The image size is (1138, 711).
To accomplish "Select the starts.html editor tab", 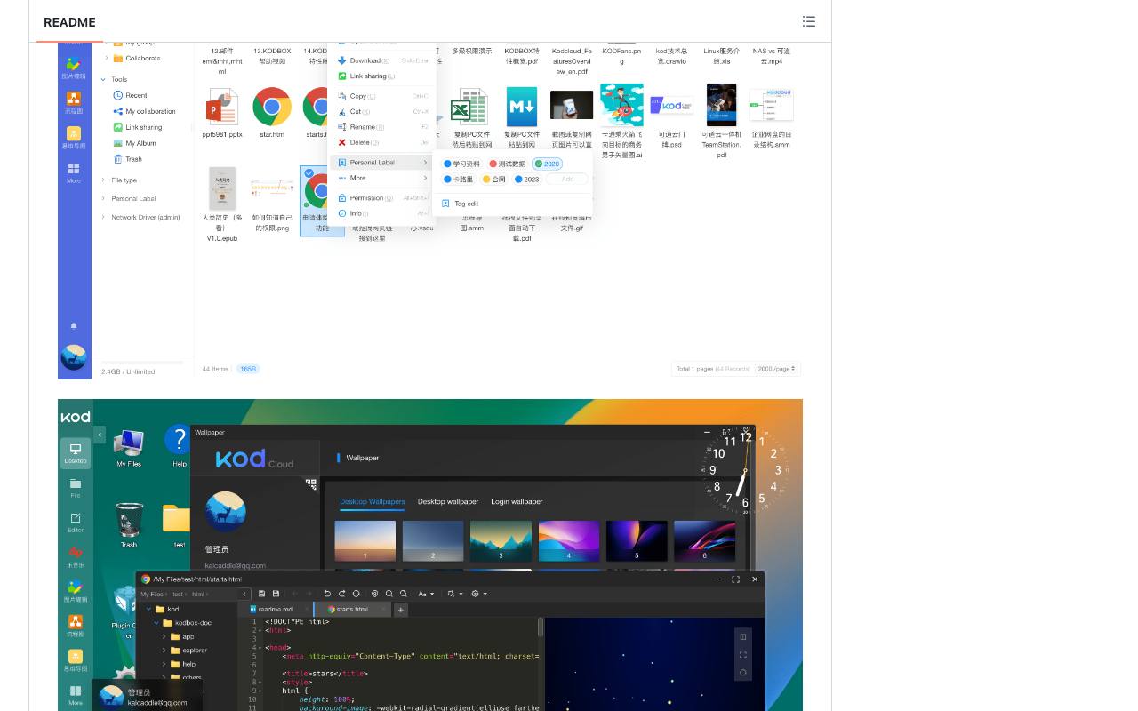I will 352,610.
